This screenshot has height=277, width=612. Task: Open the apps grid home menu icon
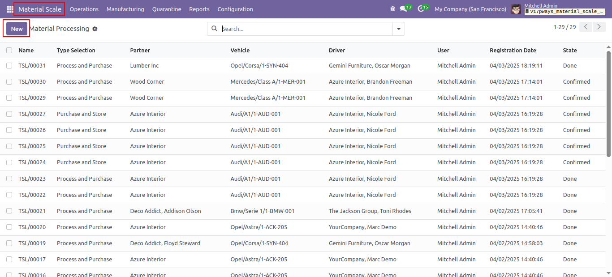[x=10, y=9]
